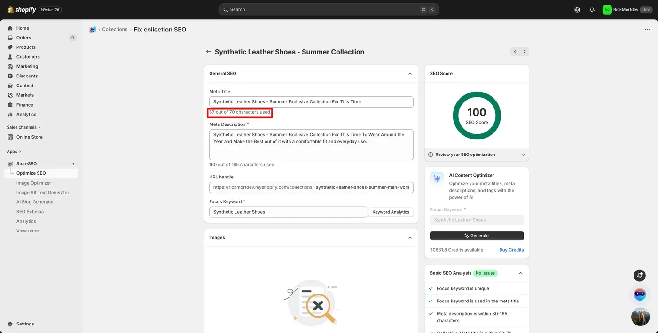Screen dimensions: 658x333
Task: Click '160 out of 165 characters used' text
Action: pyautogui.click(x=242, y=165)
